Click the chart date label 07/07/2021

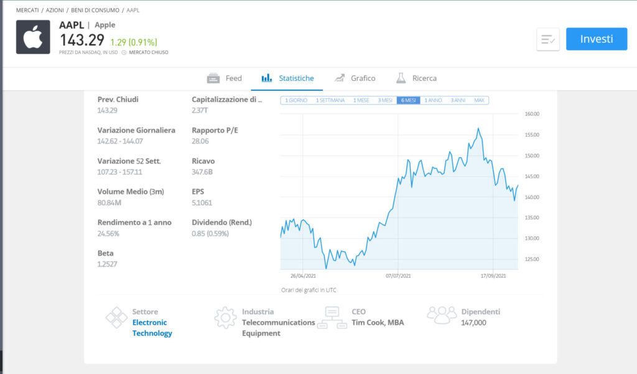coord(398,276)
